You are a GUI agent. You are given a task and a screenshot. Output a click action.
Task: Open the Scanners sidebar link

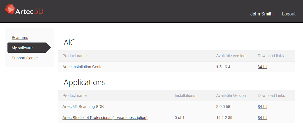(20, 38)
